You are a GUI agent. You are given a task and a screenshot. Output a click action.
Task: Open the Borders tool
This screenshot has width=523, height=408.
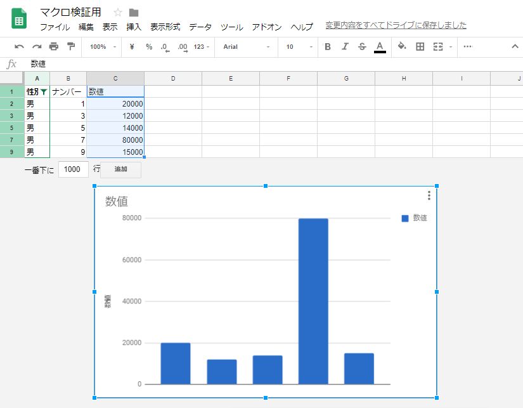click(x=420, y=46)
